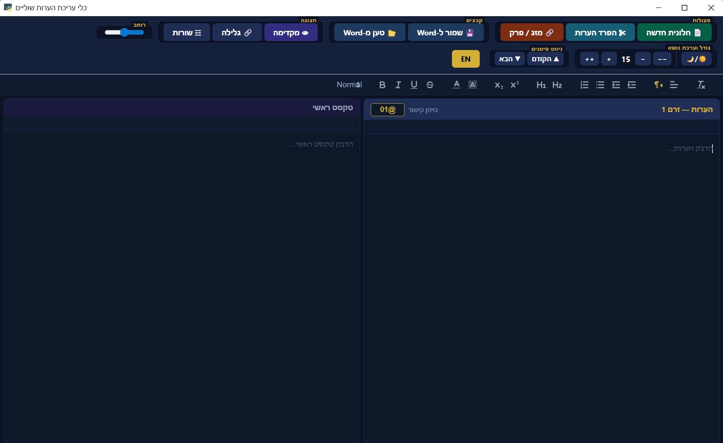This screenshot has width=723, height=443.
Task: Click the חלונית חדשה new pane button
Action: click(674, 33)
